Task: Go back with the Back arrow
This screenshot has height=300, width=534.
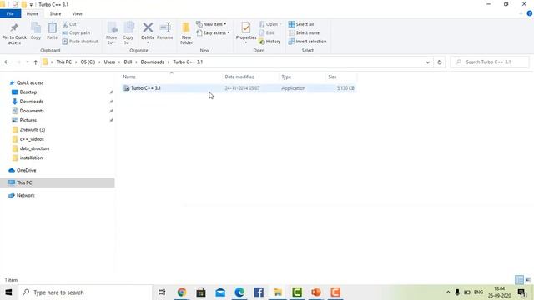Action: (7, 62)
